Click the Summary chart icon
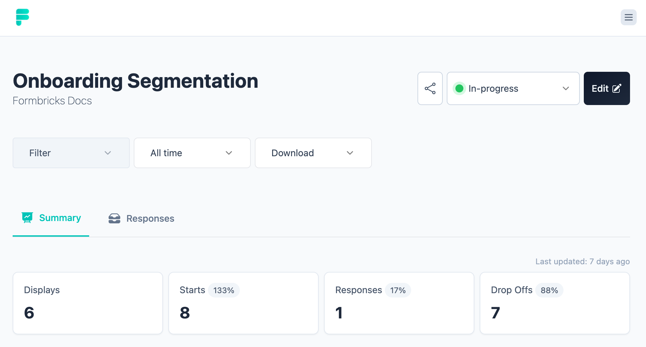Screen dimensions: 646x347 click(28, 217)
